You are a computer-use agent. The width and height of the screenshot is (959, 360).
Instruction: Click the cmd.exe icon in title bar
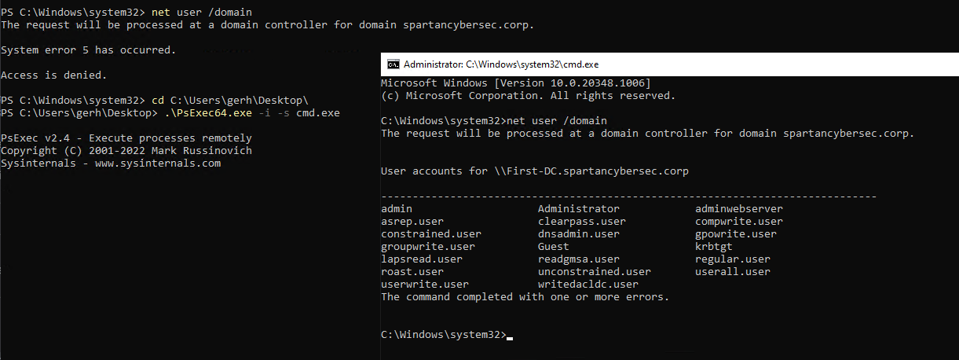[x=394, y=64]
